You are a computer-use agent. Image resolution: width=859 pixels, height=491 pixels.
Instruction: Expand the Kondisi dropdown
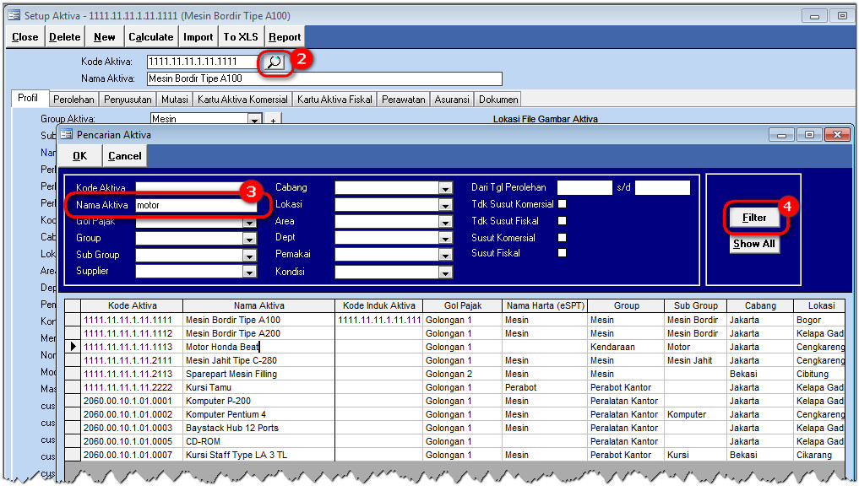pos(445,272)
